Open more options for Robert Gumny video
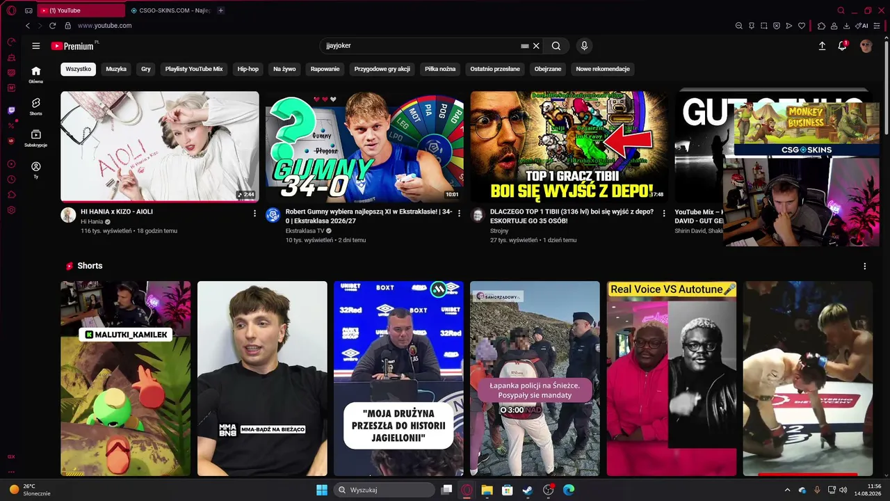The height and width of the screenshot is (501, 890). pyautogui.click(x=459, y=213)
